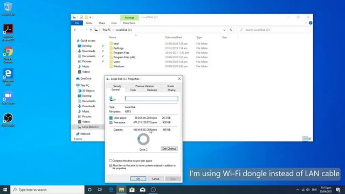Viewport: 345px width, 194px height.
Task: Expand address bar history dropdown
Action: click(x=224, y=30)
